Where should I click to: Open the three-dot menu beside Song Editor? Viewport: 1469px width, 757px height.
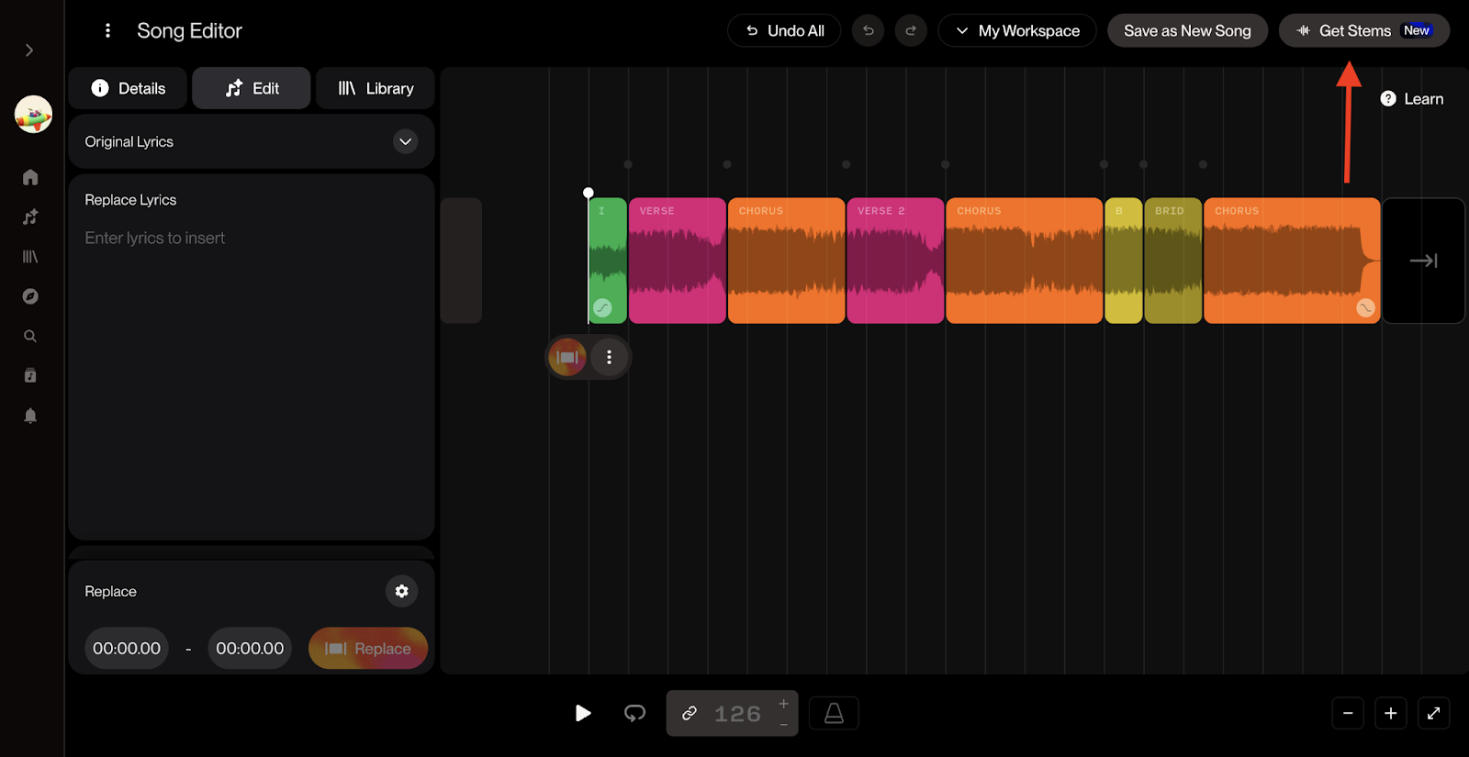tap(107, 30)
